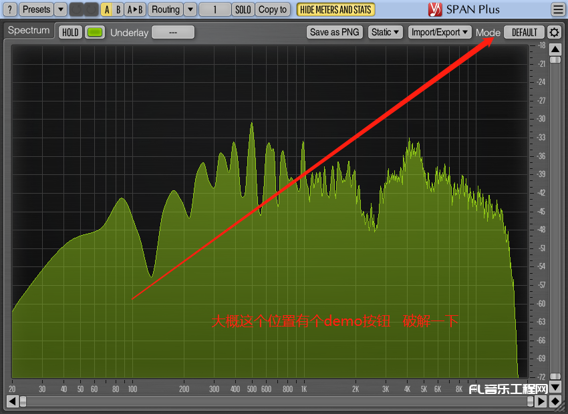Click the second redo history icon beside Presets
Screen dimensions: 568x414
90,9
